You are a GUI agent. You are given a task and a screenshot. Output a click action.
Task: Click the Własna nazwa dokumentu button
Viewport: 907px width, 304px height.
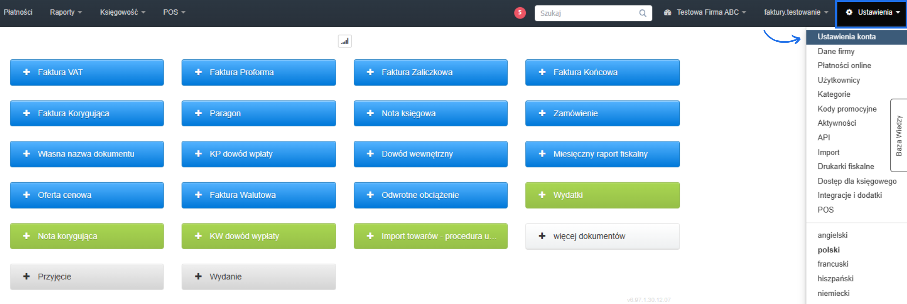point(87,154)
